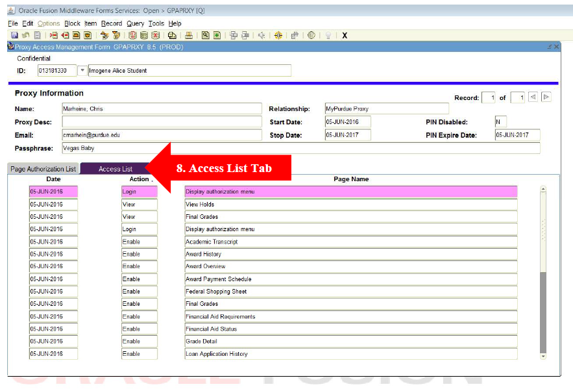Click the Enter Query toolbar icon
Screen dimensions: 573x389
pyautogui.click(x=132, y=34)
